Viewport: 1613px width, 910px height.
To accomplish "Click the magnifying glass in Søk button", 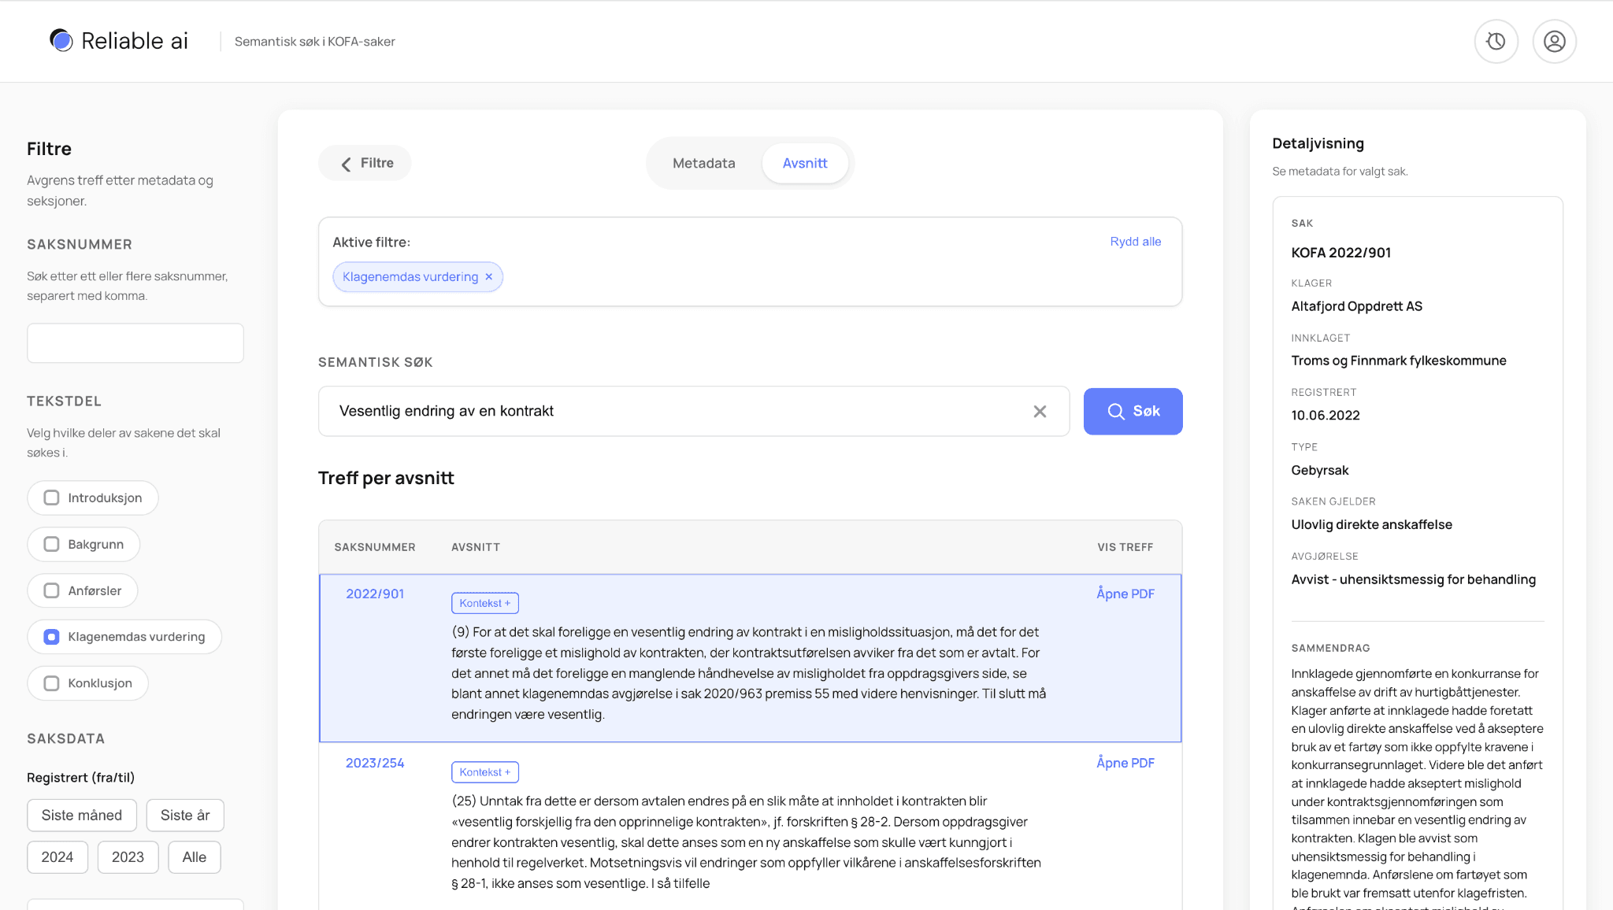I will [x=1115, y=411].
